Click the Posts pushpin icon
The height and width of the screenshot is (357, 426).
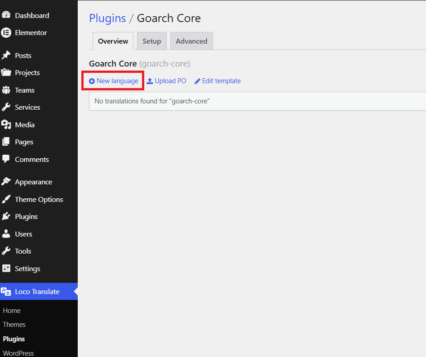click(x=6, y=55)
